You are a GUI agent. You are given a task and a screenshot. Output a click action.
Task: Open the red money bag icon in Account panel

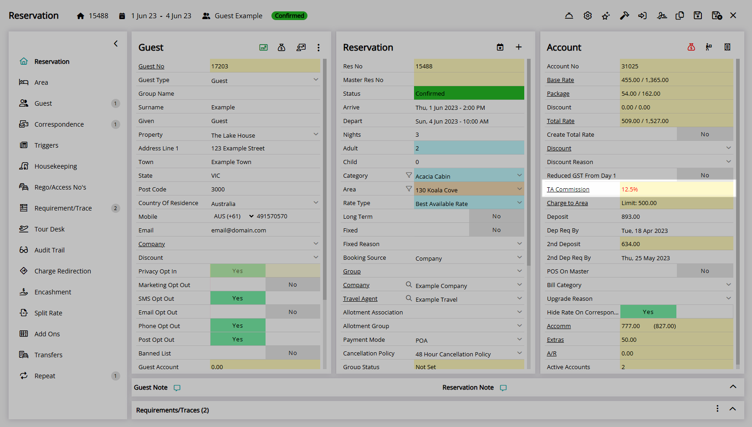(691, 47)
